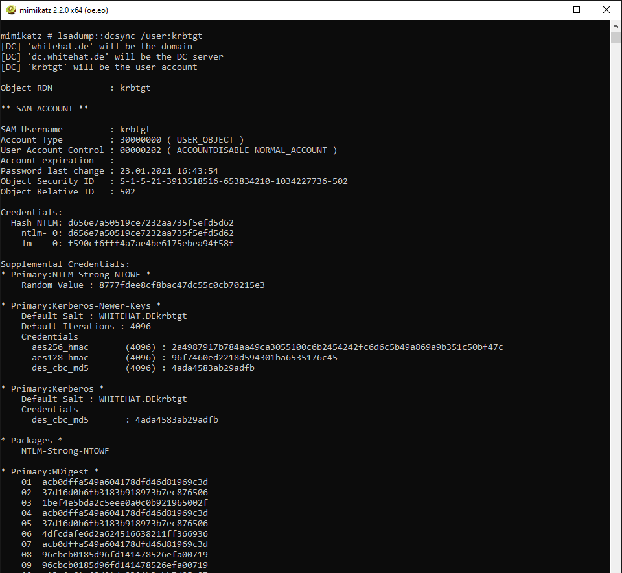Click the Hash NTLM d656e7a5 value

tap(151, 222)
